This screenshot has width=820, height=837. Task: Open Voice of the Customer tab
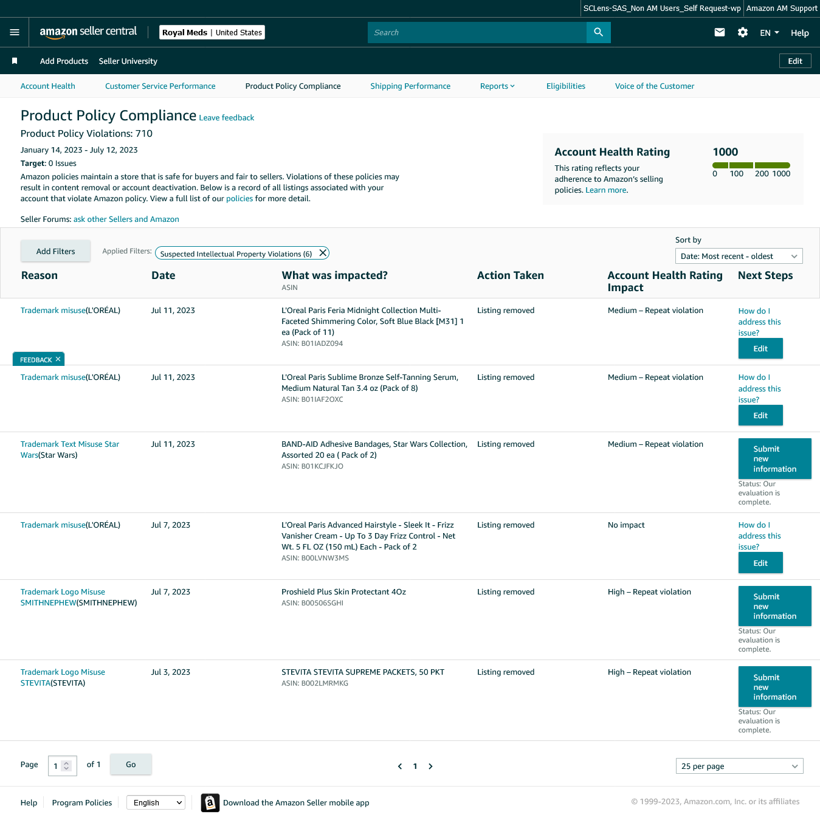pos(655,86)
